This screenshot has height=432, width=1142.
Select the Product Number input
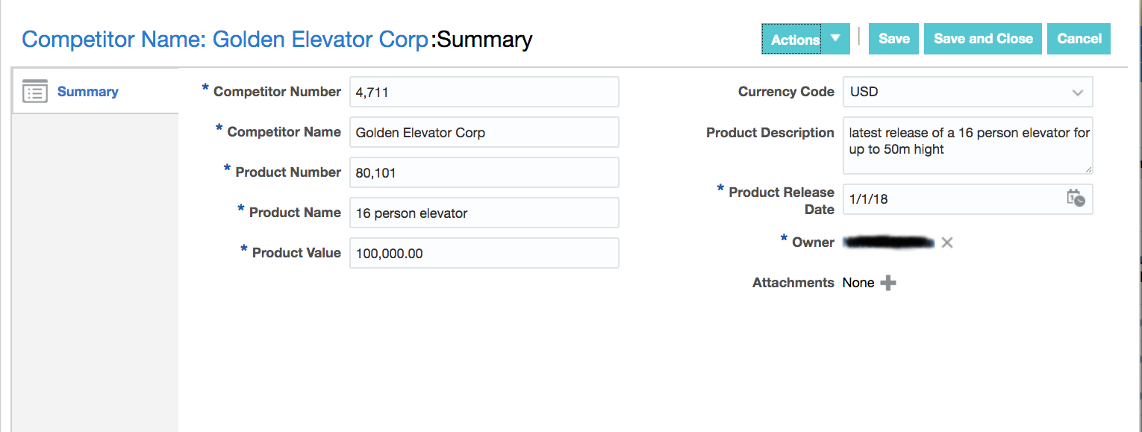pyautogui.click(x=484, y=173)
